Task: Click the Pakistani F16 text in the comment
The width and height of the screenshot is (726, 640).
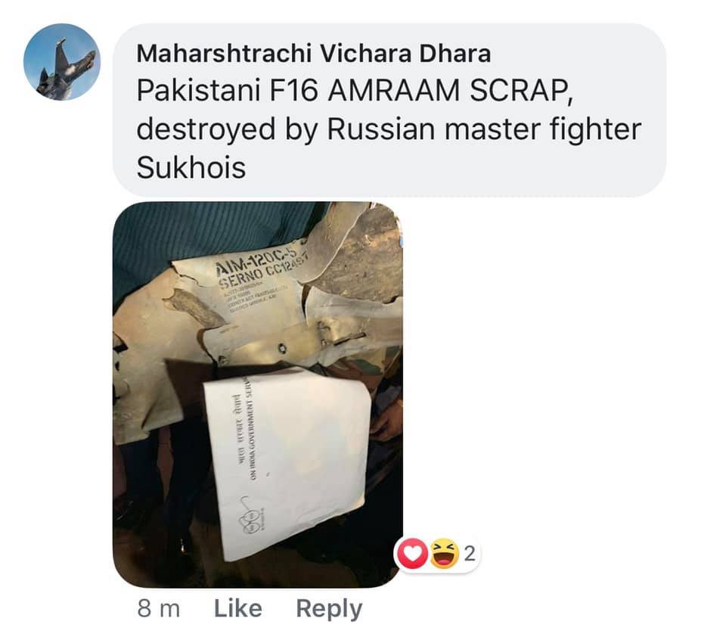Action: pos(228,91)
